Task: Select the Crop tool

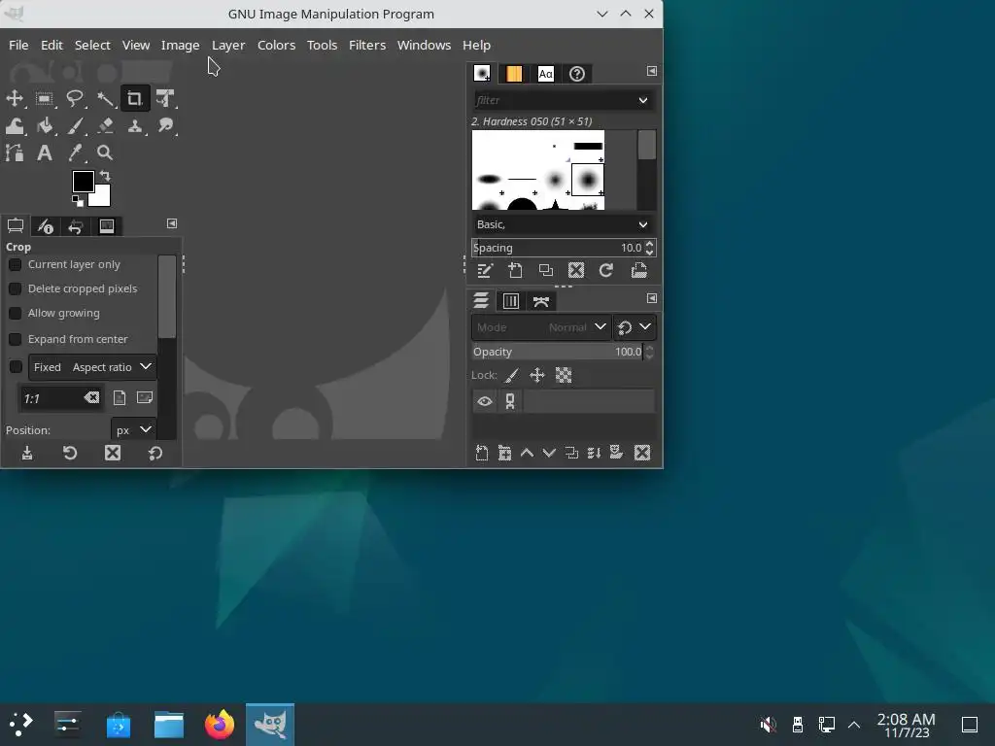Action: [x=134, y=98]
